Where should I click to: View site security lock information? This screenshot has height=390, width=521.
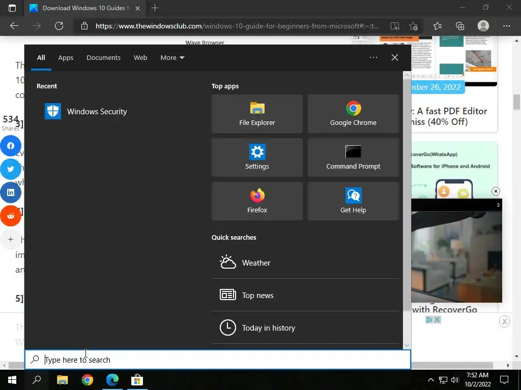[84, 26]
